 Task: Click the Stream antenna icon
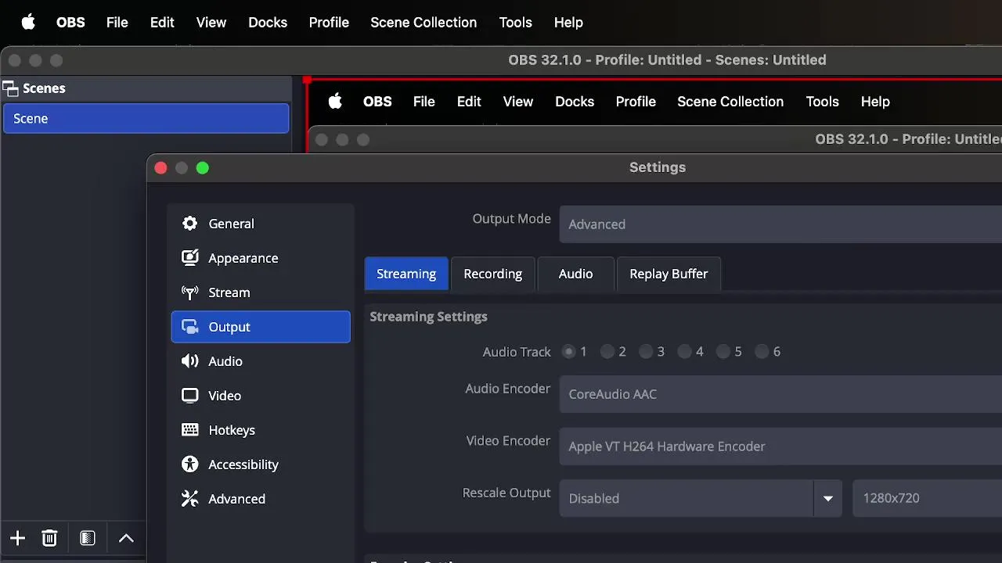point(189,292)
